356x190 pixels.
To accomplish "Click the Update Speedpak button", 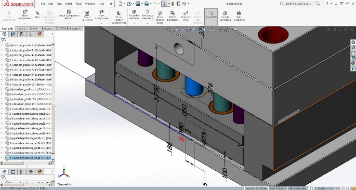I will 225,16.
